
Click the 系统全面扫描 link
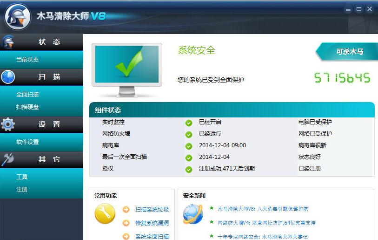click(x=152, y=236)
